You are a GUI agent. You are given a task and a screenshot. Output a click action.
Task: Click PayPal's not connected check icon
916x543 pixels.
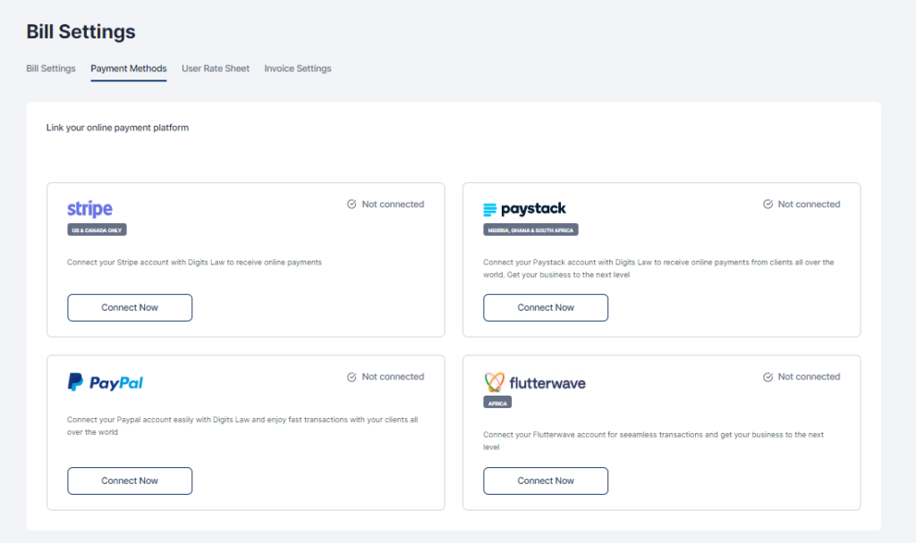[352, 377]
